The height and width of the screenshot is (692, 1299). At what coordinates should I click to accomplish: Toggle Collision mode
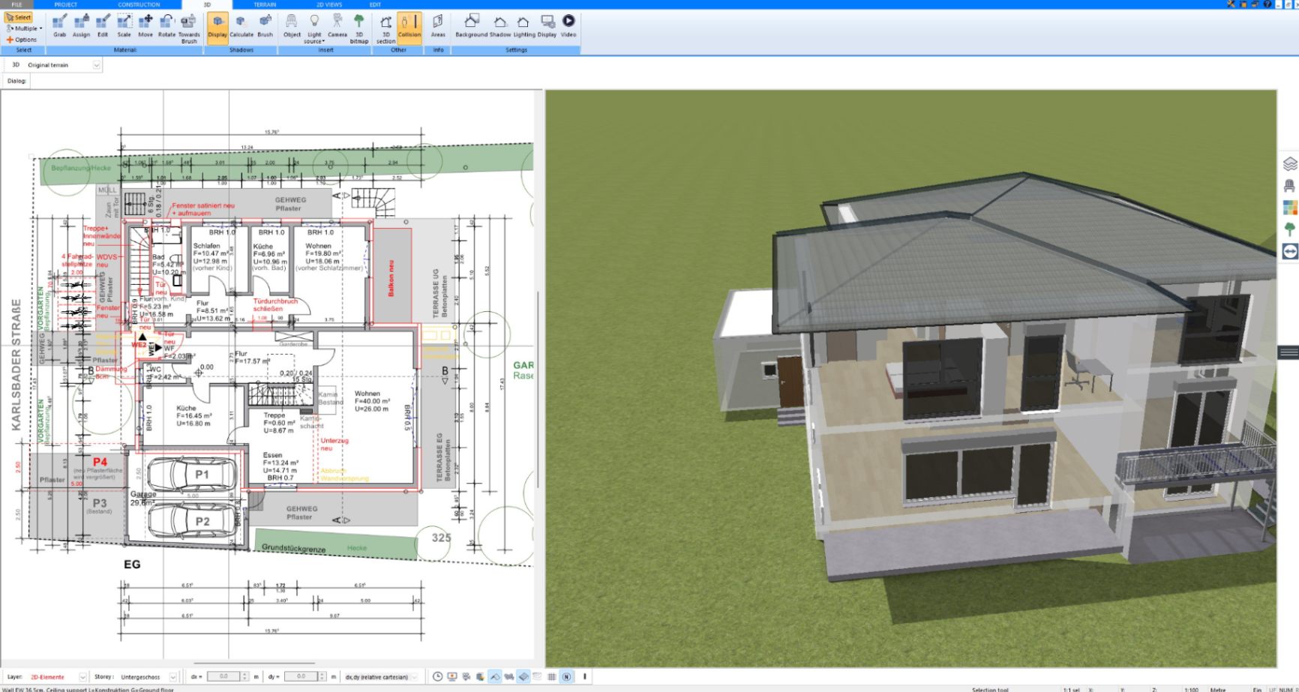coord(409,27)
